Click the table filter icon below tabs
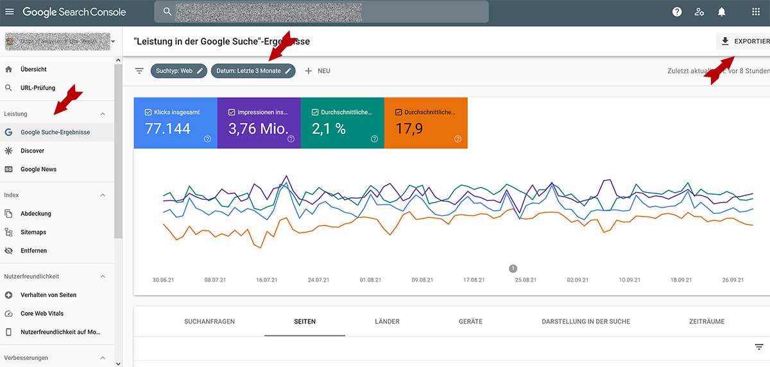770x367 pixels. (x=759, y=347)
